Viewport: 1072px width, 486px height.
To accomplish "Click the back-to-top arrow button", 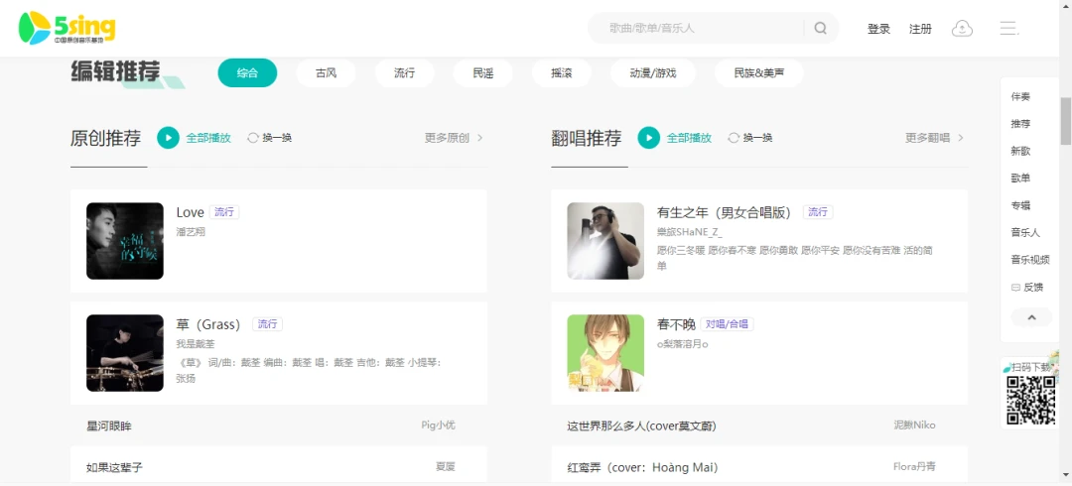I will (1031, 317).
